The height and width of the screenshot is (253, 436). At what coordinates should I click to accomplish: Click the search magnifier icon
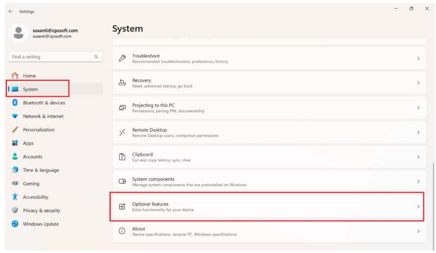96,57
